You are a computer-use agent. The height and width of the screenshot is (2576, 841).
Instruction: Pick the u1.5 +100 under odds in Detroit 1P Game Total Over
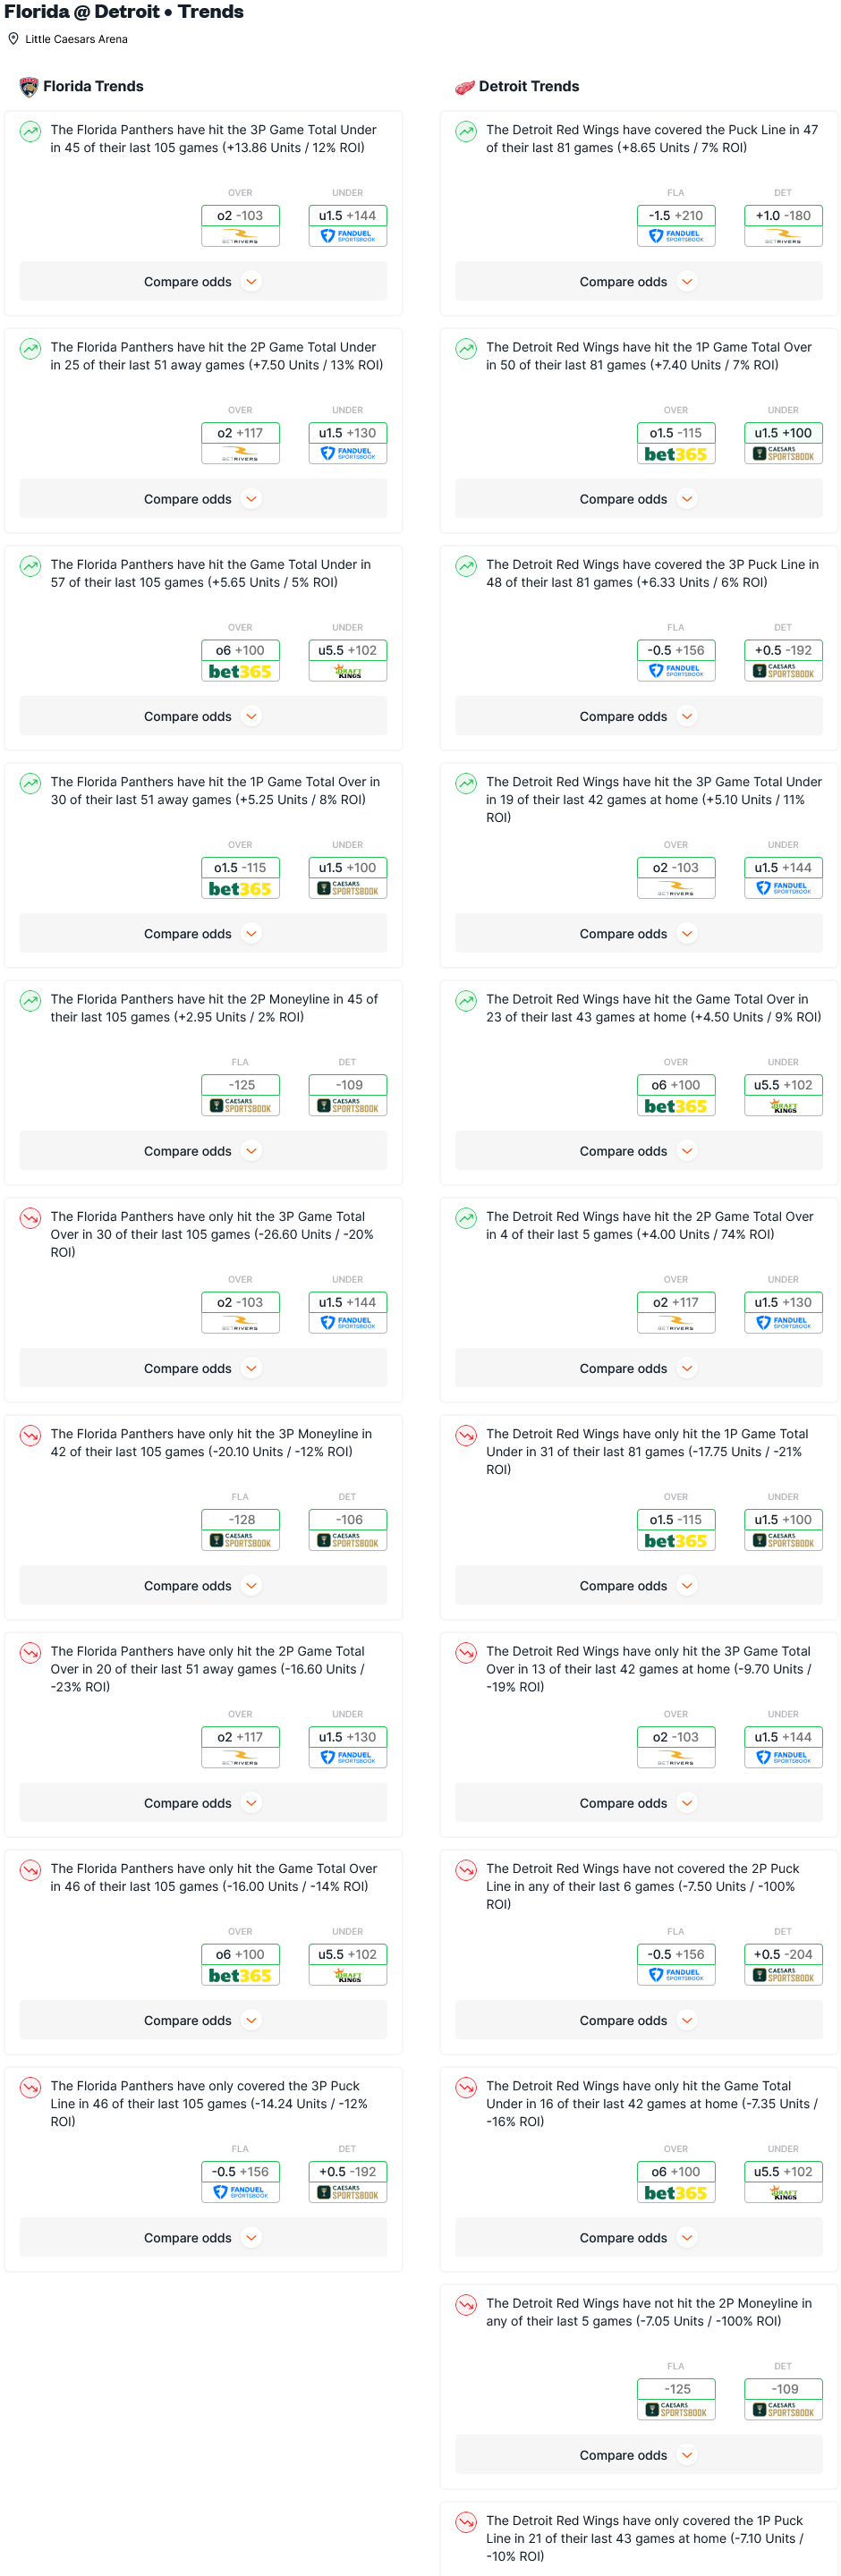pos(783,433)
